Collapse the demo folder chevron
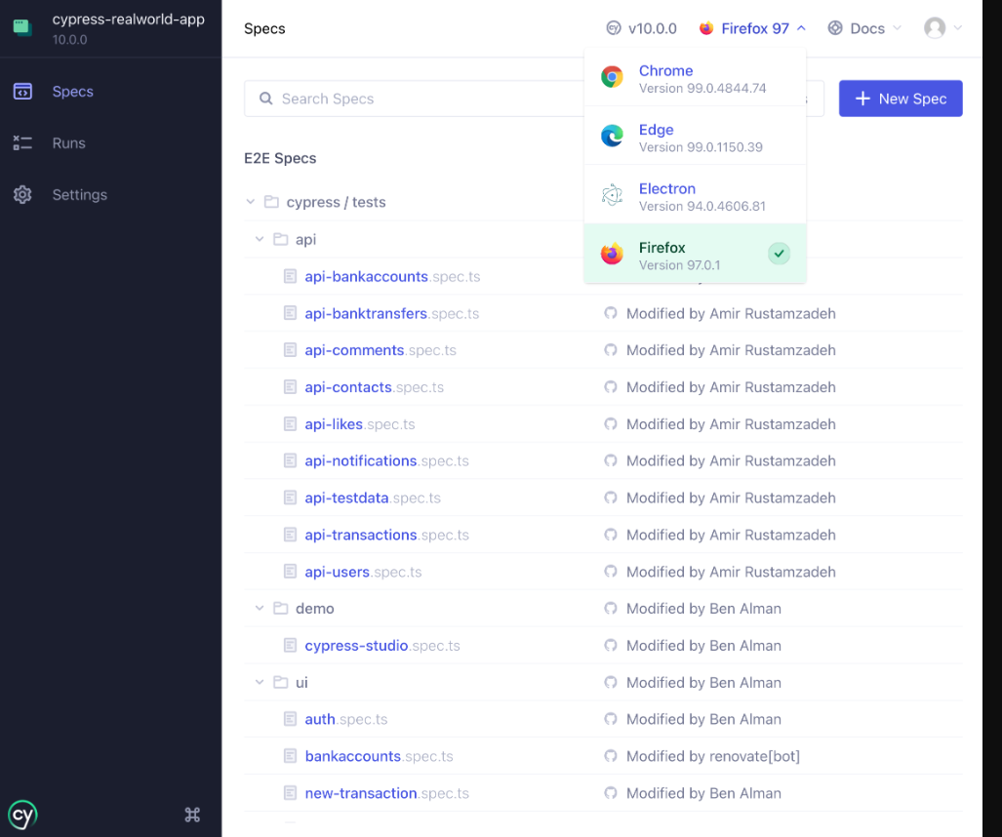Screen dimensions: 1002x837 pos(260,609)
